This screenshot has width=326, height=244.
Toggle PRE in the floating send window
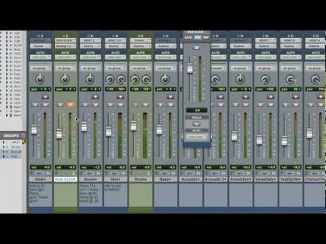click(198, 37)
